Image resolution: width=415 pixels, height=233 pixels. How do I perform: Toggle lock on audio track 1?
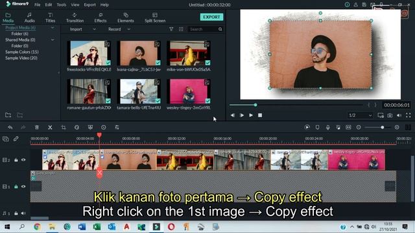(x=16, y=213)
